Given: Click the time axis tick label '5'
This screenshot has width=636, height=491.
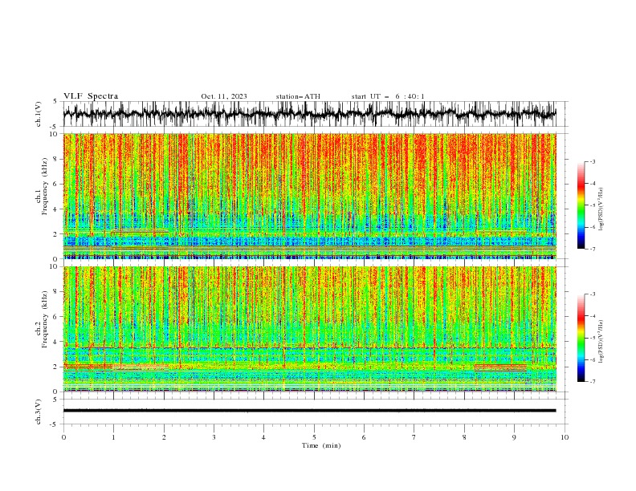Looking at the screenshot, I should click(314, 437).
